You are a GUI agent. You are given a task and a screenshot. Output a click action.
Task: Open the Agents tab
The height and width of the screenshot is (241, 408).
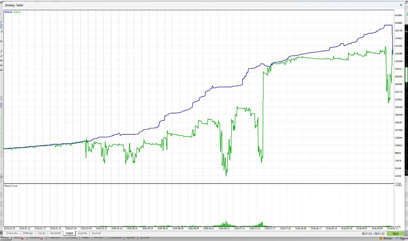pos(82,233)
